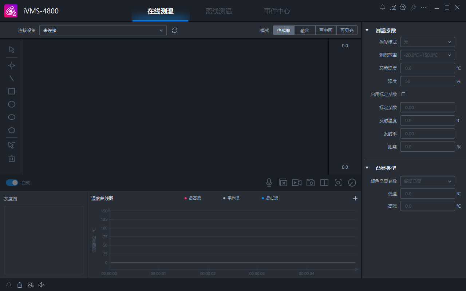Enable the 启用标定系数 checkbox
Image resolution: width=466 pixels, height=291 pixels.
(403, 94)
